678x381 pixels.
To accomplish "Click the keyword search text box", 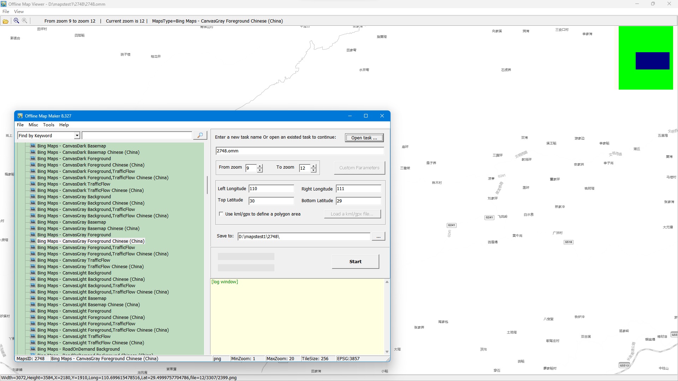I will (x=137, y=135).
